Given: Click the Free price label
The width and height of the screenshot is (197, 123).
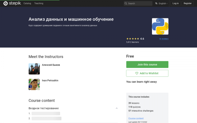Looking at the screenshot, I should [130, 56].
